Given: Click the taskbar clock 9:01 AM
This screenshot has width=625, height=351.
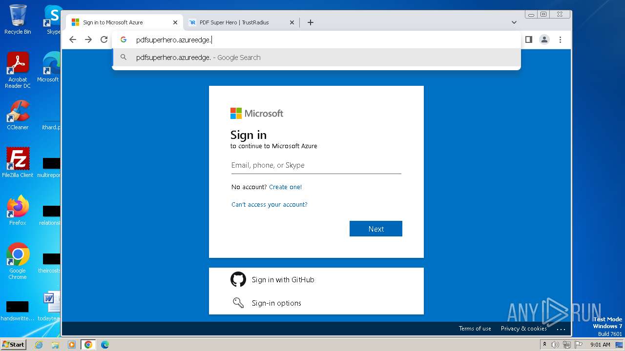Looking at the screenshot, I should (x=600, y=345).
